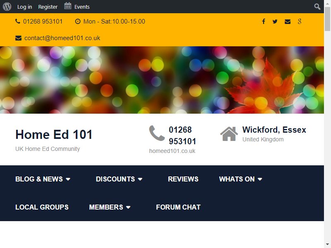Click the large bold 01268 953101 number

182,136
